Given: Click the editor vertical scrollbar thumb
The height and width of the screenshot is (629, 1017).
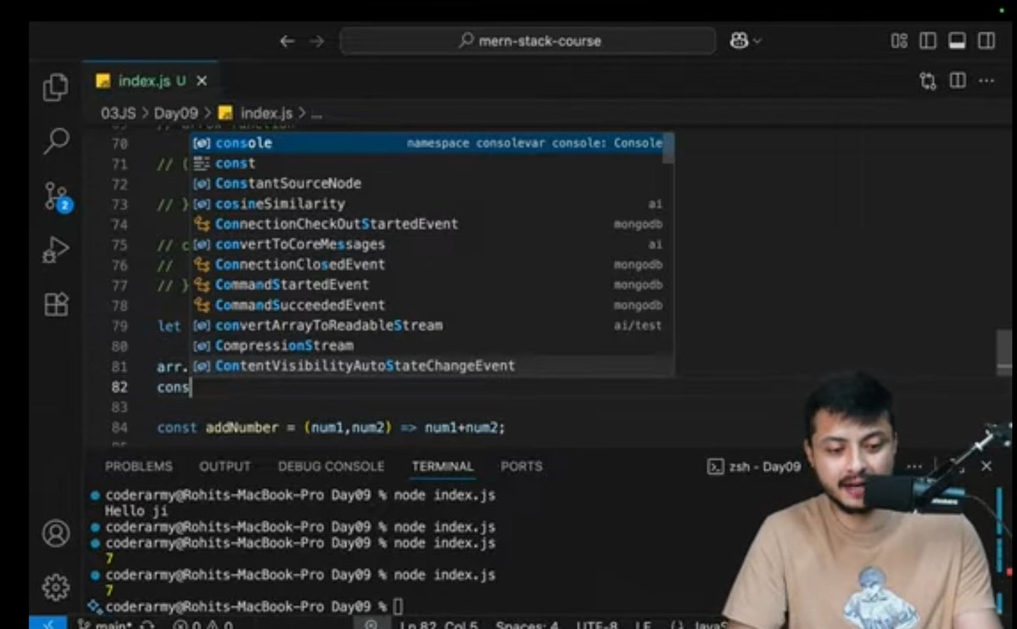Looking at the screenshot, I should (1004, 352).
